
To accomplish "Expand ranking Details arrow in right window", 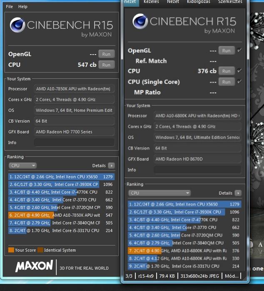I will (x=238, y=193).
